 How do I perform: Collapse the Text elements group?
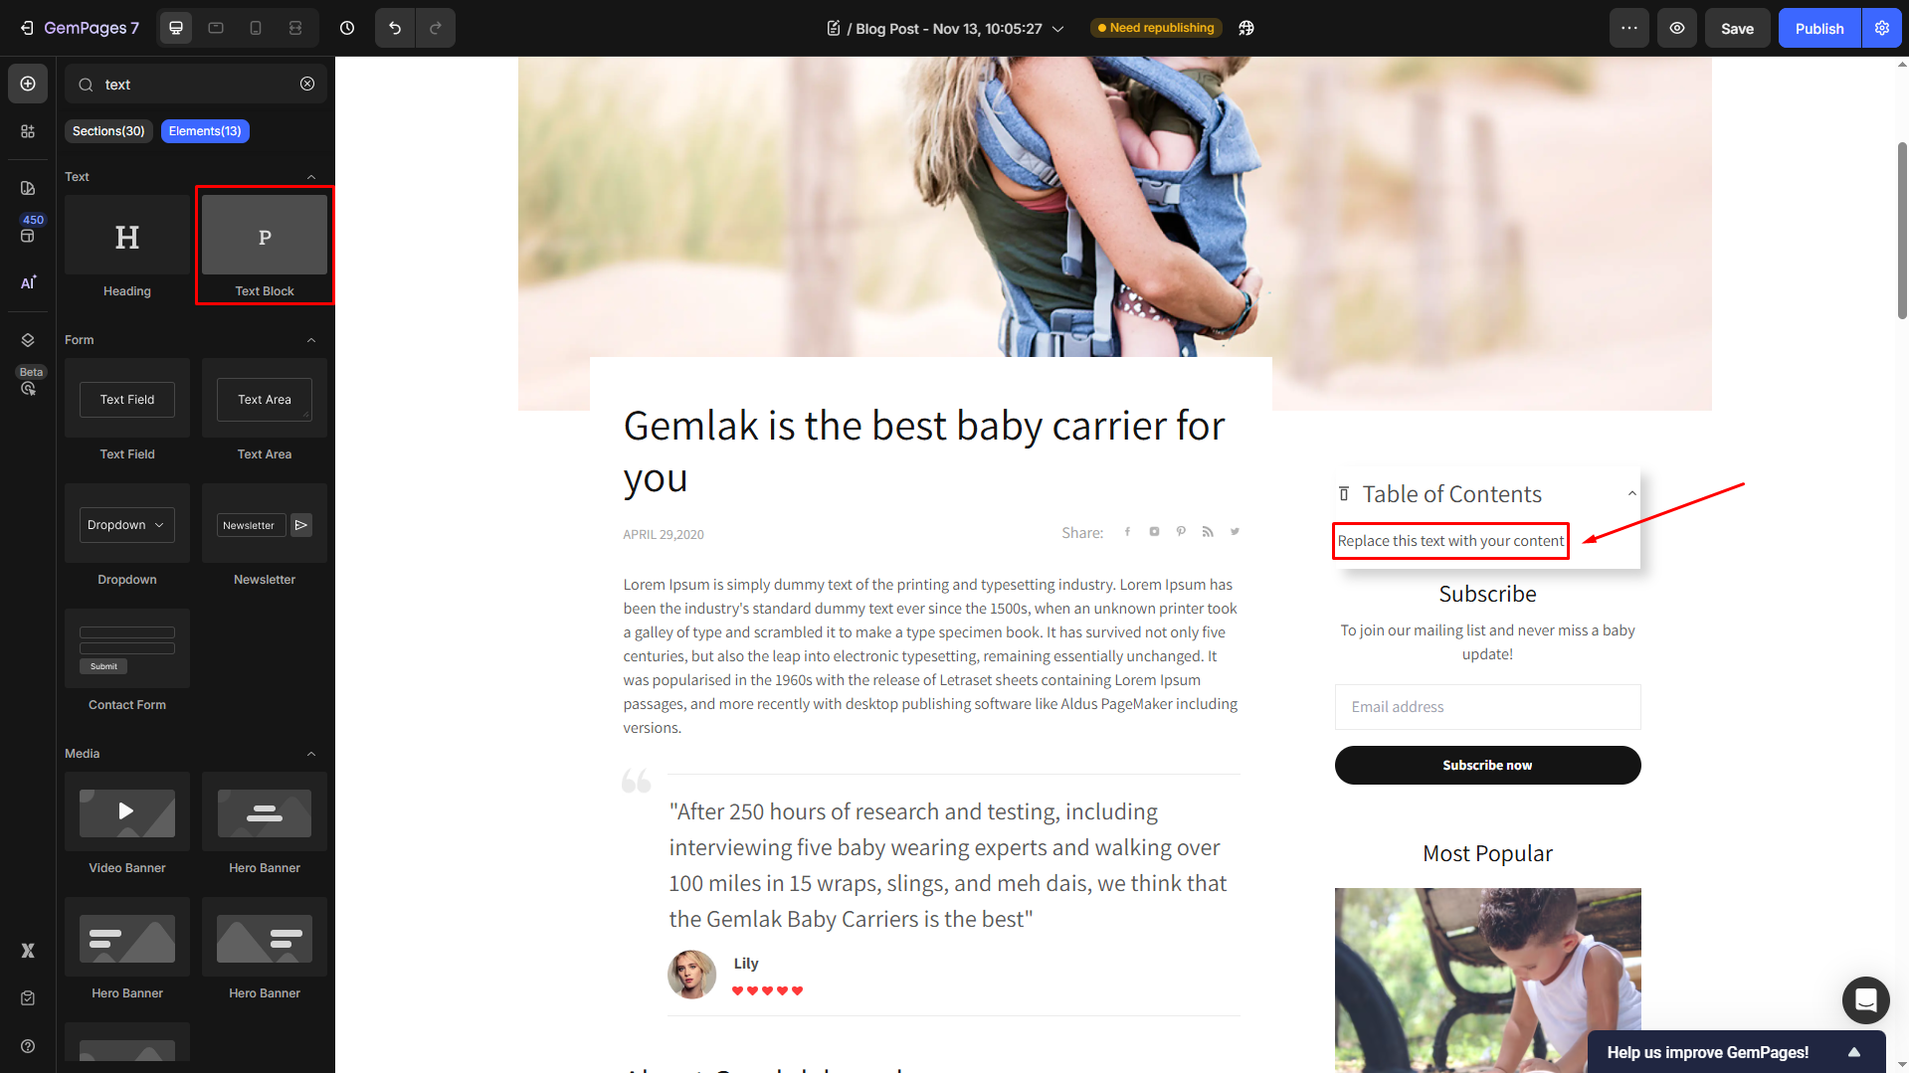click(x=311, y=177)
